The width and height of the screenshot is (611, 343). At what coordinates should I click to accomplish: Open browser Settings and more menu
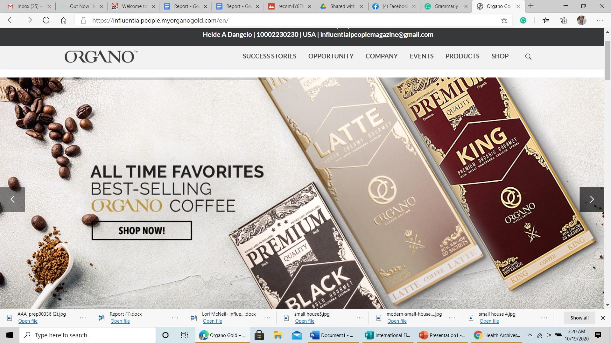tap(600, 20)
